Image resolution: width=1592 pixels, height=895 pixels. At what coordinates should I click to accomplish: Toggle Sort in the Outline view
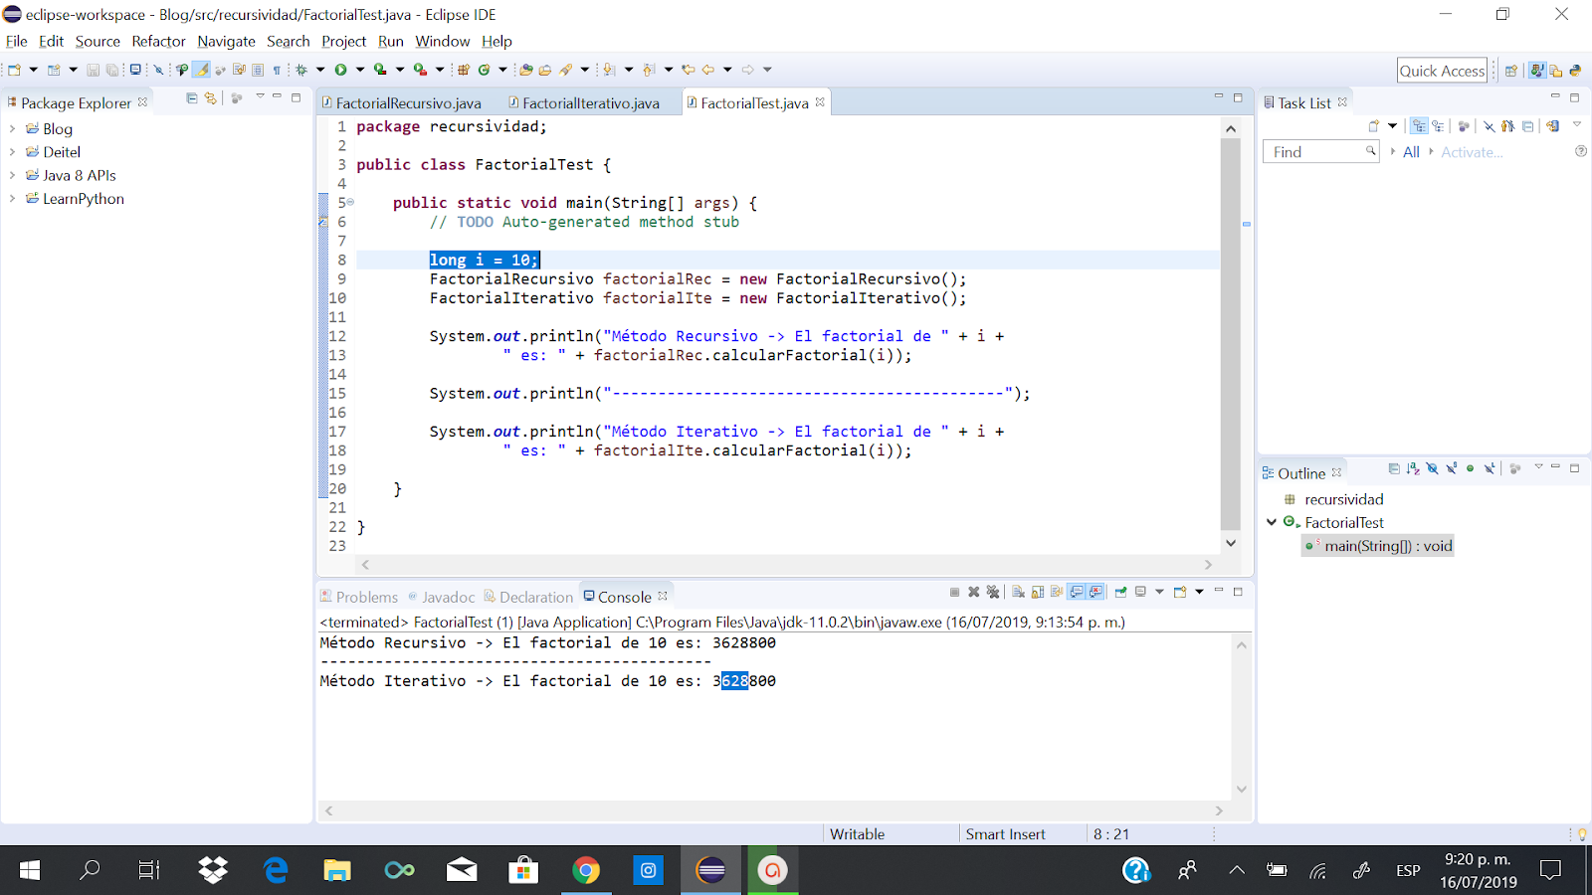(1413, 469)
